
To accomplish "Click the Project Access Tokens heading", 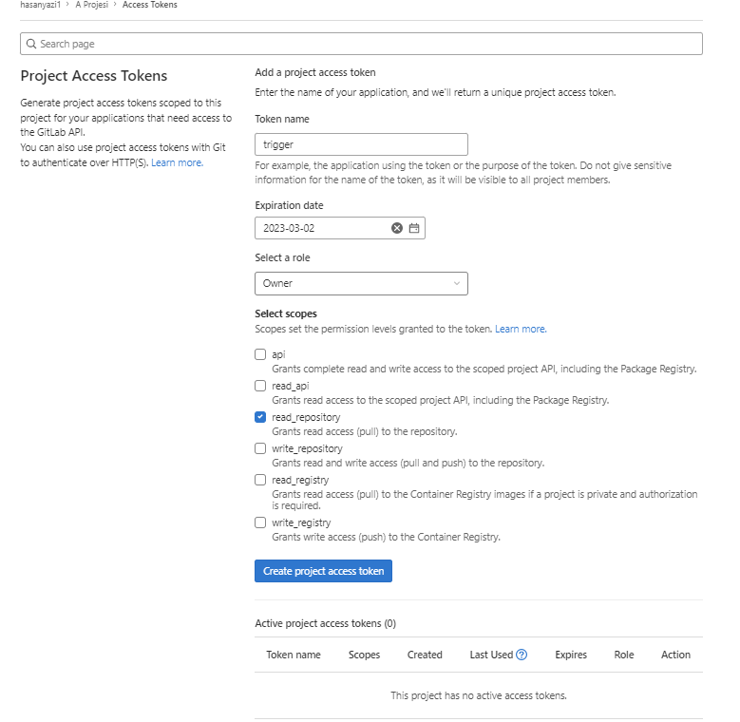I will pyautogui.click(x=93, y=75).
